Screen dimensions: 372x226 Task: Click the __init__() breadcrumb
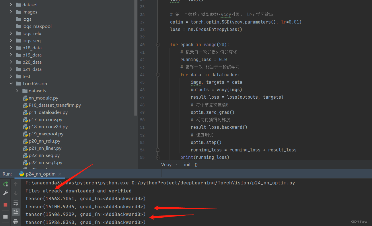point(189,164)
